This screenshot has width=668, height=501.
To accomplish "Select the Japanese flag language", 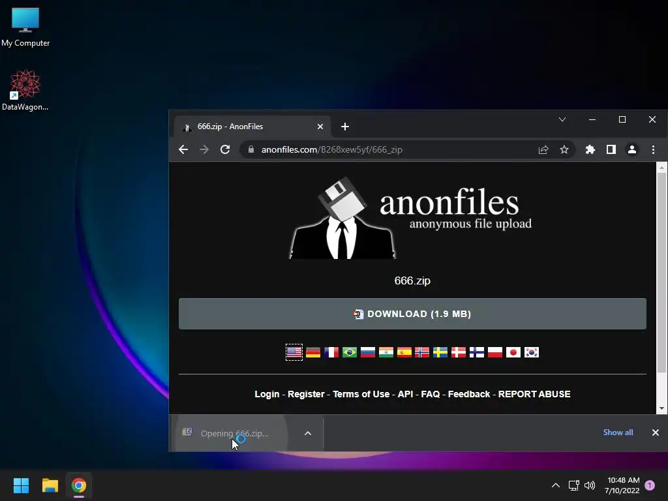I will 513,352.
